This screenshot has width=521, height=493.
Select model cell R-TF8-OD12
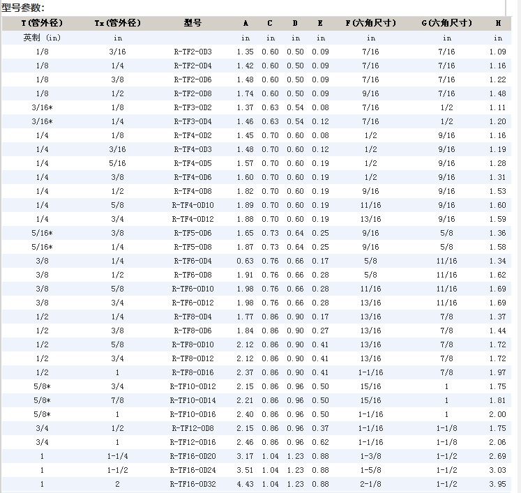point(192,359)
